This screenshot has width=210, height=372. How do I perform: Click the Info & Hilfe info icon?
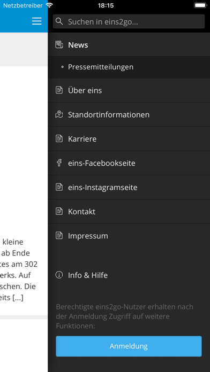point(59,275)
